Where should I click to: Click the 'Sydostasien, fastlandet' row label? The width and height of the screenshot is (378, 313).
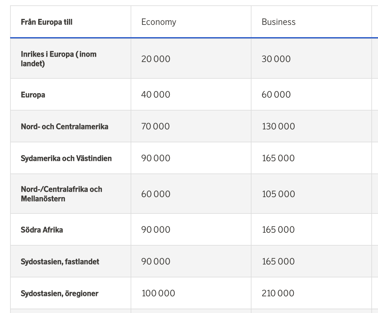[60, 262]
